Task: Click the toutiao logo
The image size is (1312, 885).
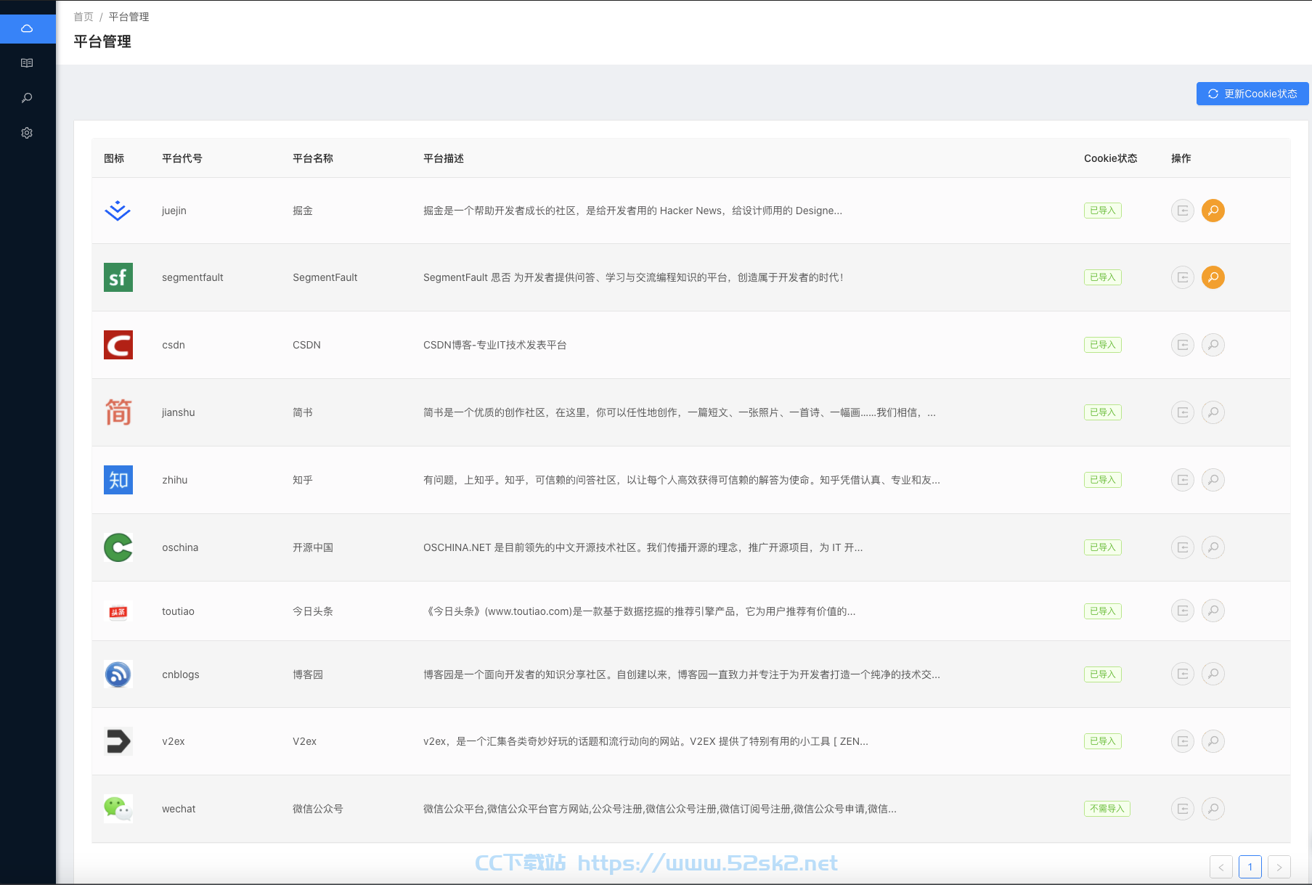Action: [118, 611]
